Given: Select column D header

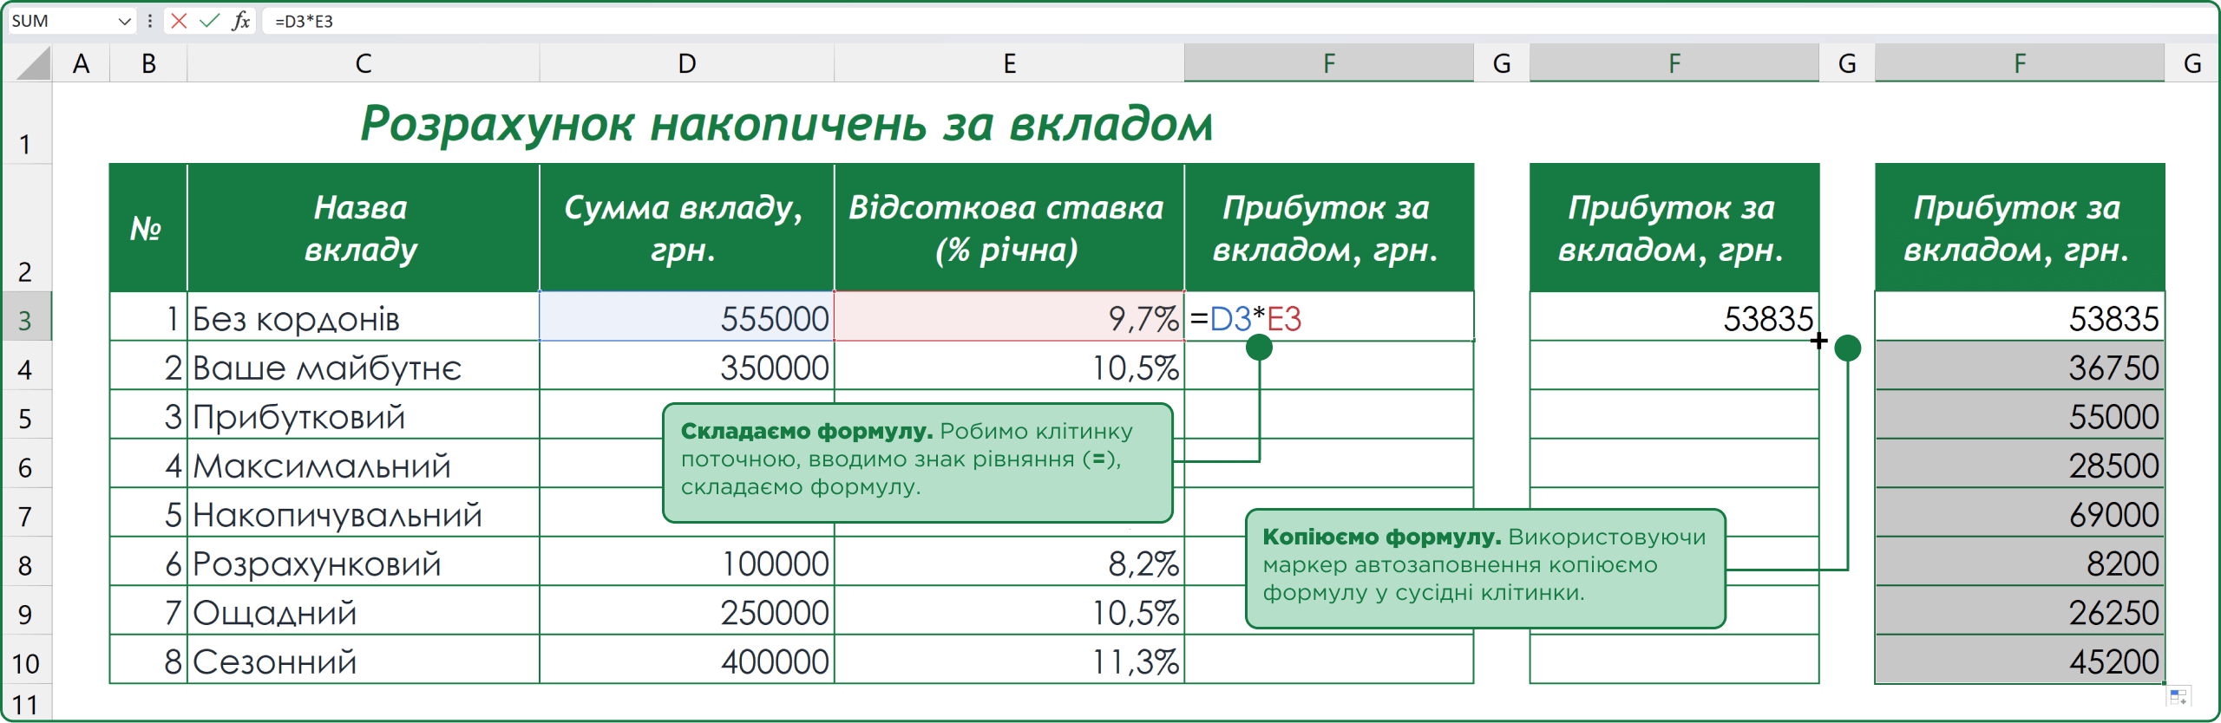Looking at the screenshot, I should [687, 63].
